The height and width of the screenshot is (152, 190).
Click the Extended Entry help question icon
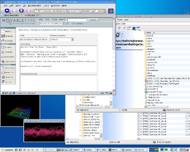coord(36,74)
